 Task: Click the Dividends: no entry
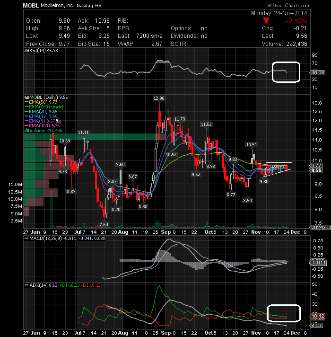(x=189, y=36)
